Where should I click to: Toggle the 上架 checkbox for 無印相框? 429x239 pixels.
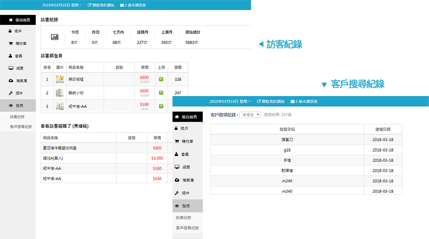[161, 79]
